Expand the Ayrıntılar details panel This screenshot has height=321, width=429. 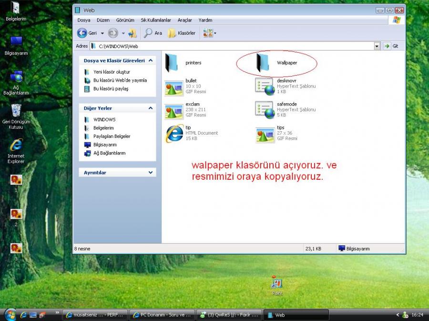151,173
